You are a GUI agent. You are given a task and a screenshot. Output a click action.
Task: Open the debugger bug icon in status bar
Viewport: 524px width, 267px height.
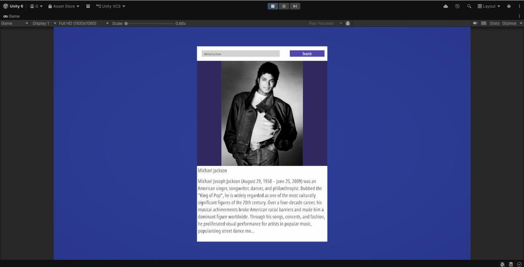[502, 264]
